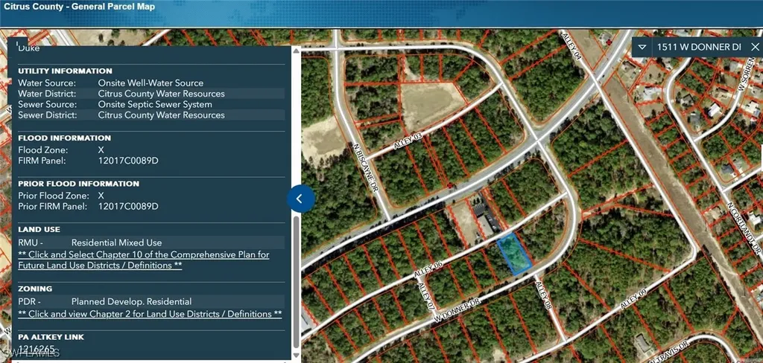The width and height of the screenshot is (763, 363).
Task: Collapse the parcel info panel with the chevron
Action: [300, 198]
